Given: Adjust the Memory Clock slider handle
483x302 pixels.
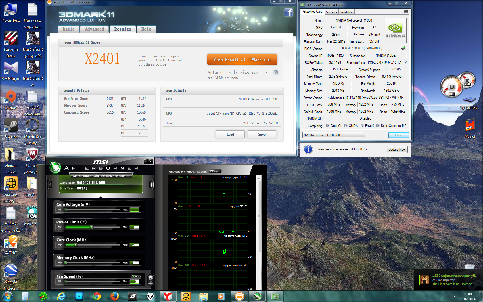Looking at the screenshot, I should coord(65,263).
